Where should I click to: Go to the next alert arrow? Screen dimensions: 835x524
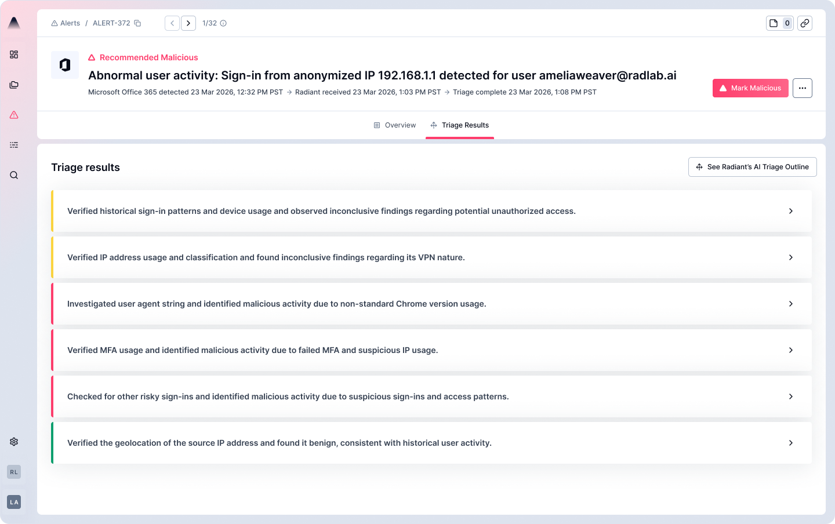click(188, 23)
